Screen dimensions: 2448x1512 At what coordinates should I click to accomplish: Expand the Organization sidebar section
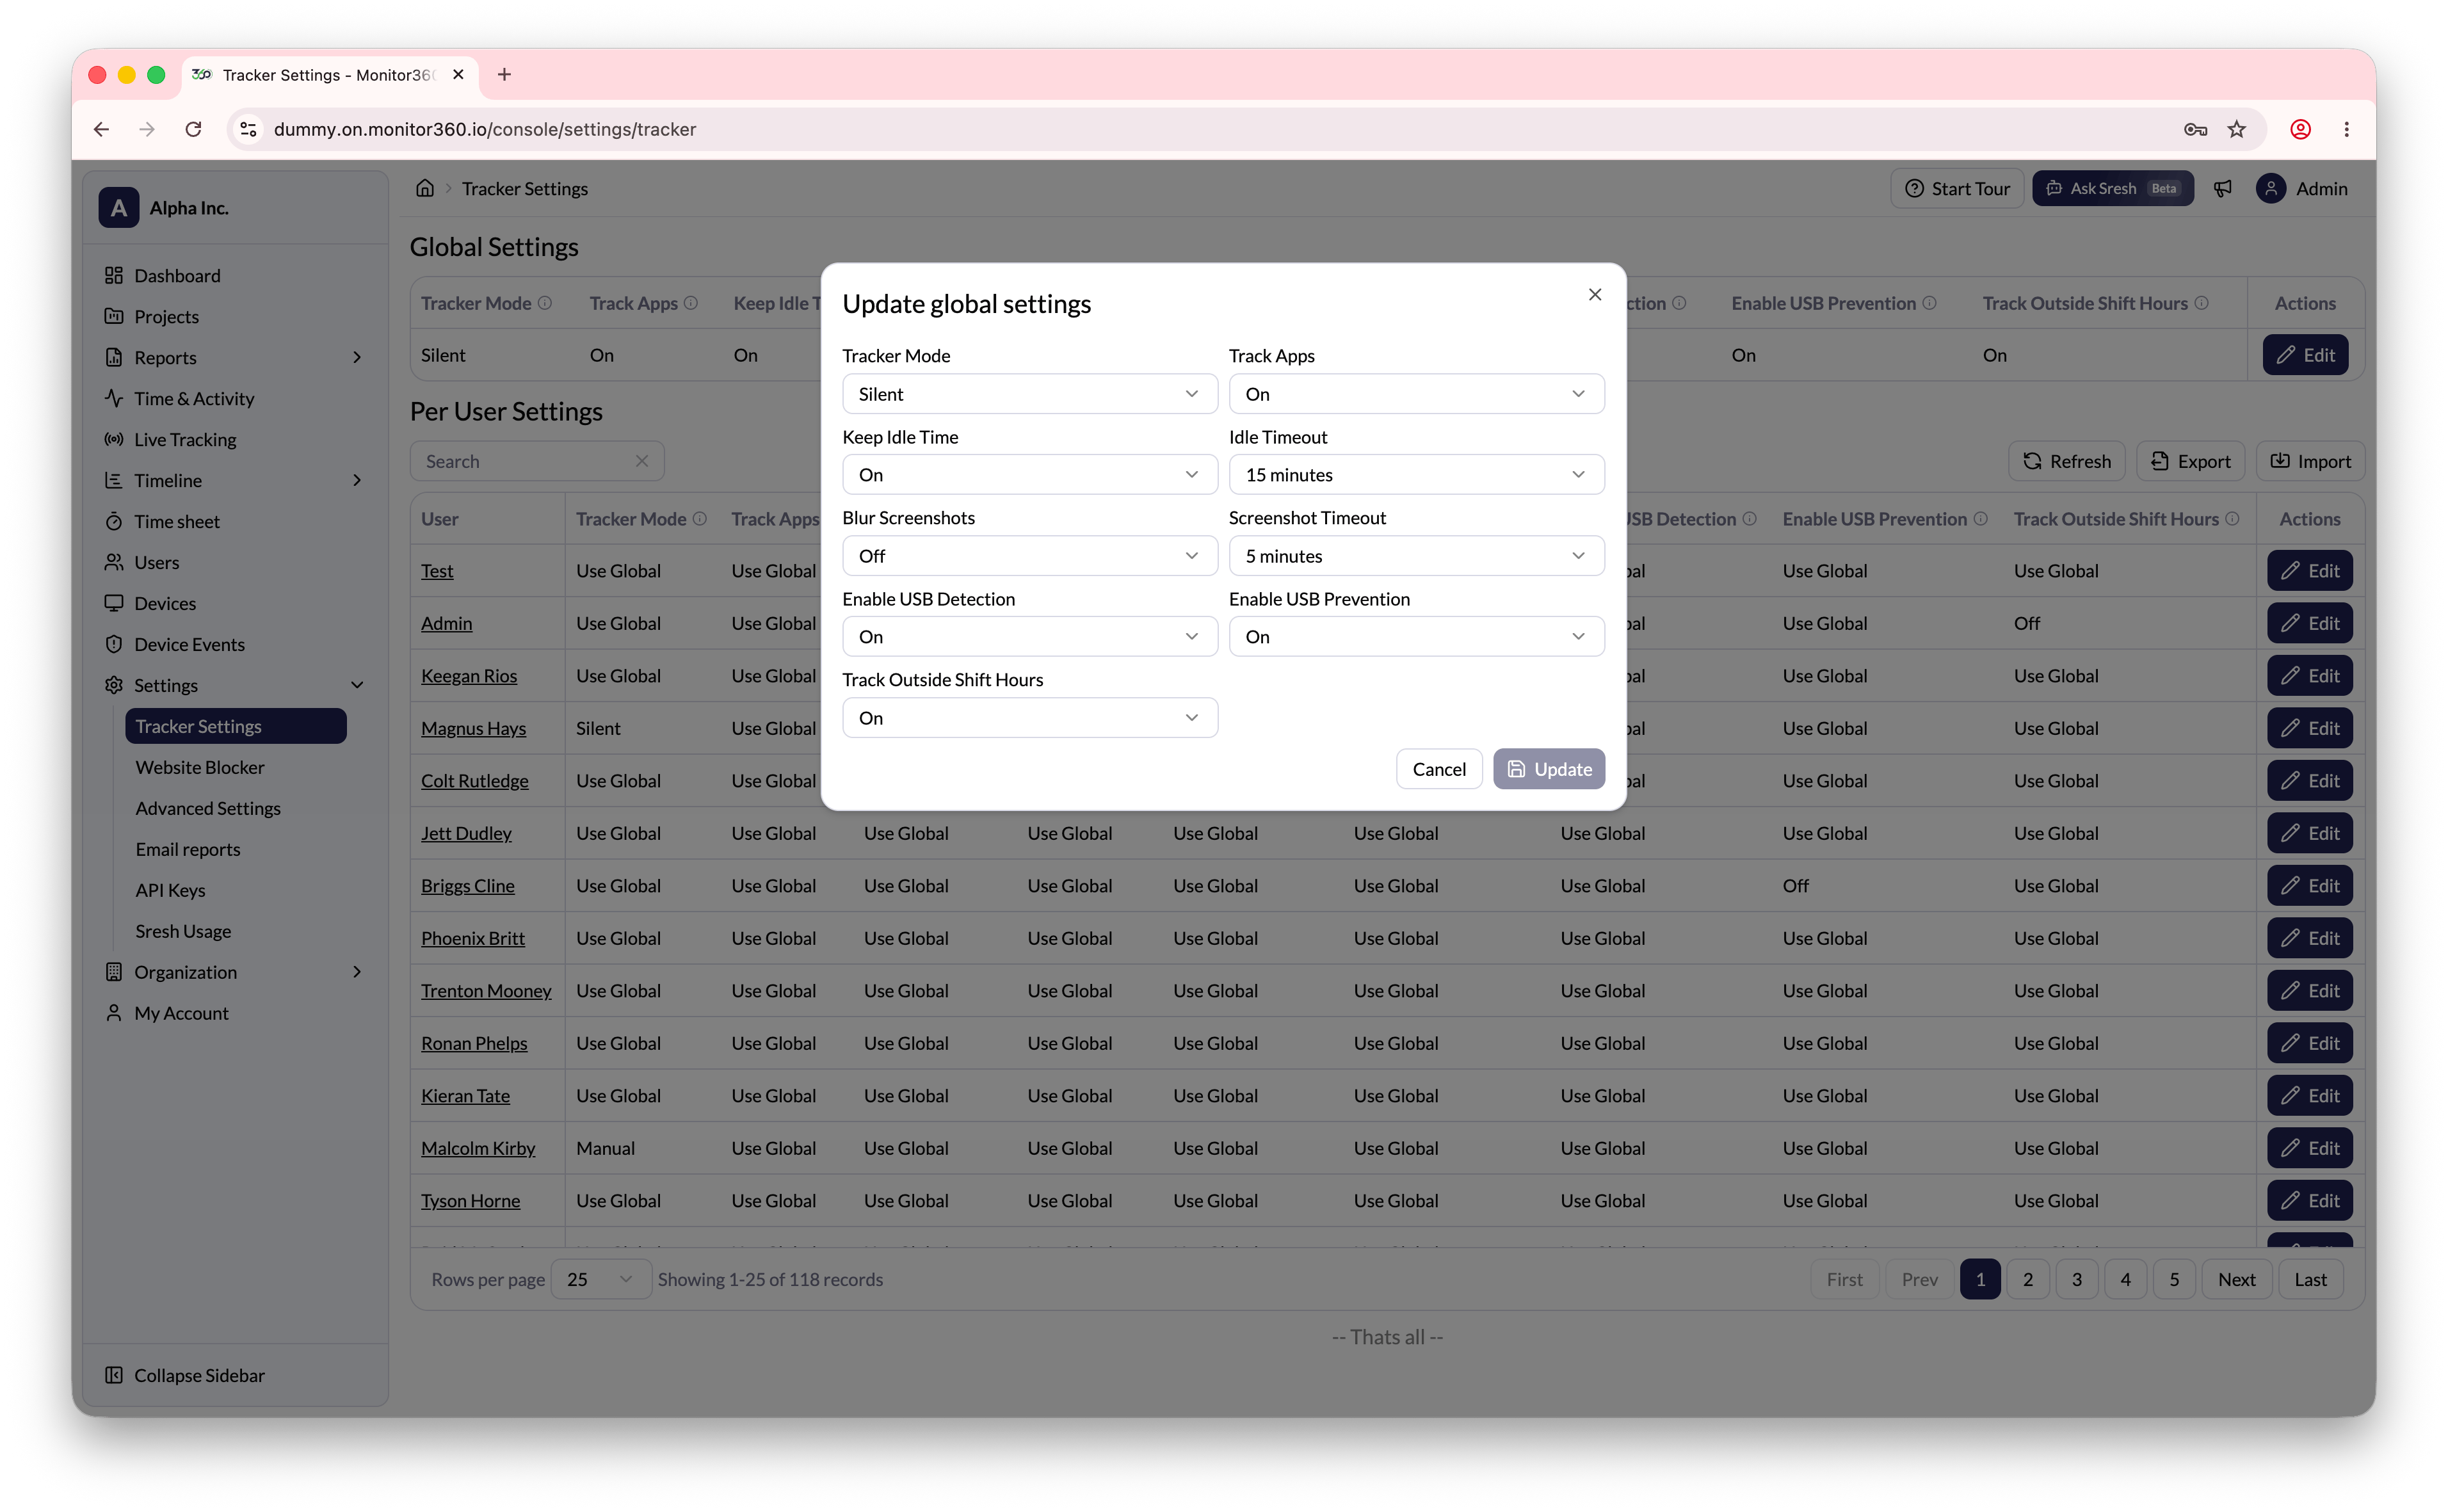point(235,972)
